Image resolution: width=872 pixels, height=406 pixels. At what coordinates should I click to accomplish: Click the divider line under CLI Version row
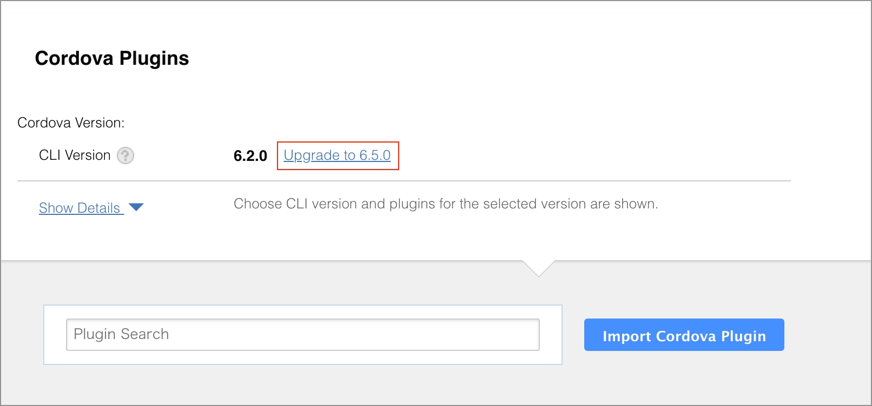pos(404,181)
